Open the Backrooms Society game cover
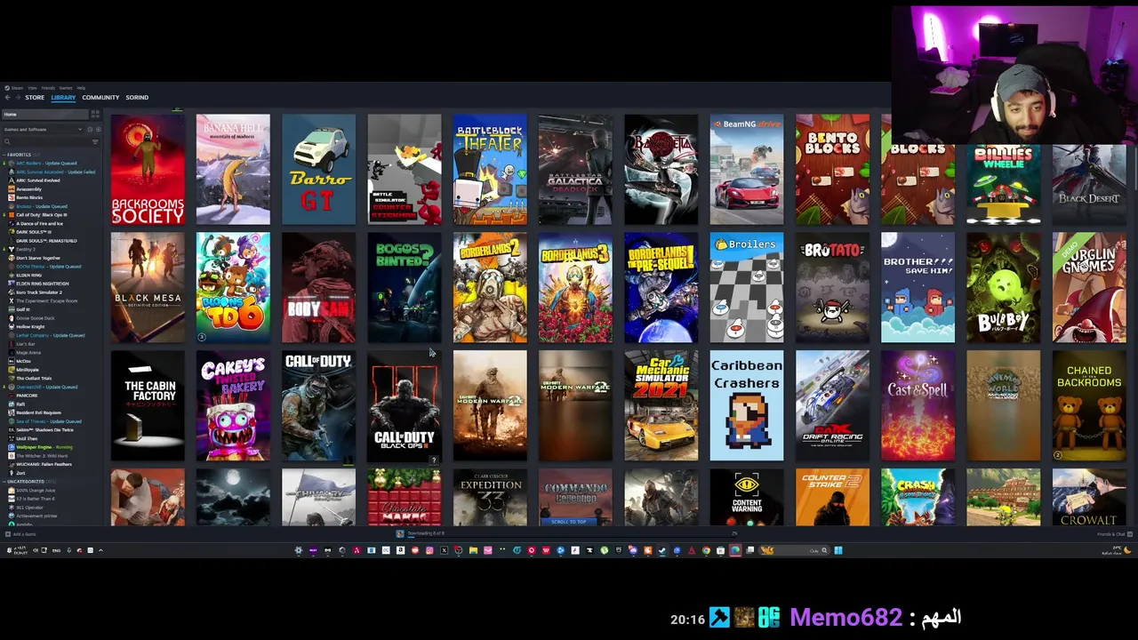 [148, 169]
